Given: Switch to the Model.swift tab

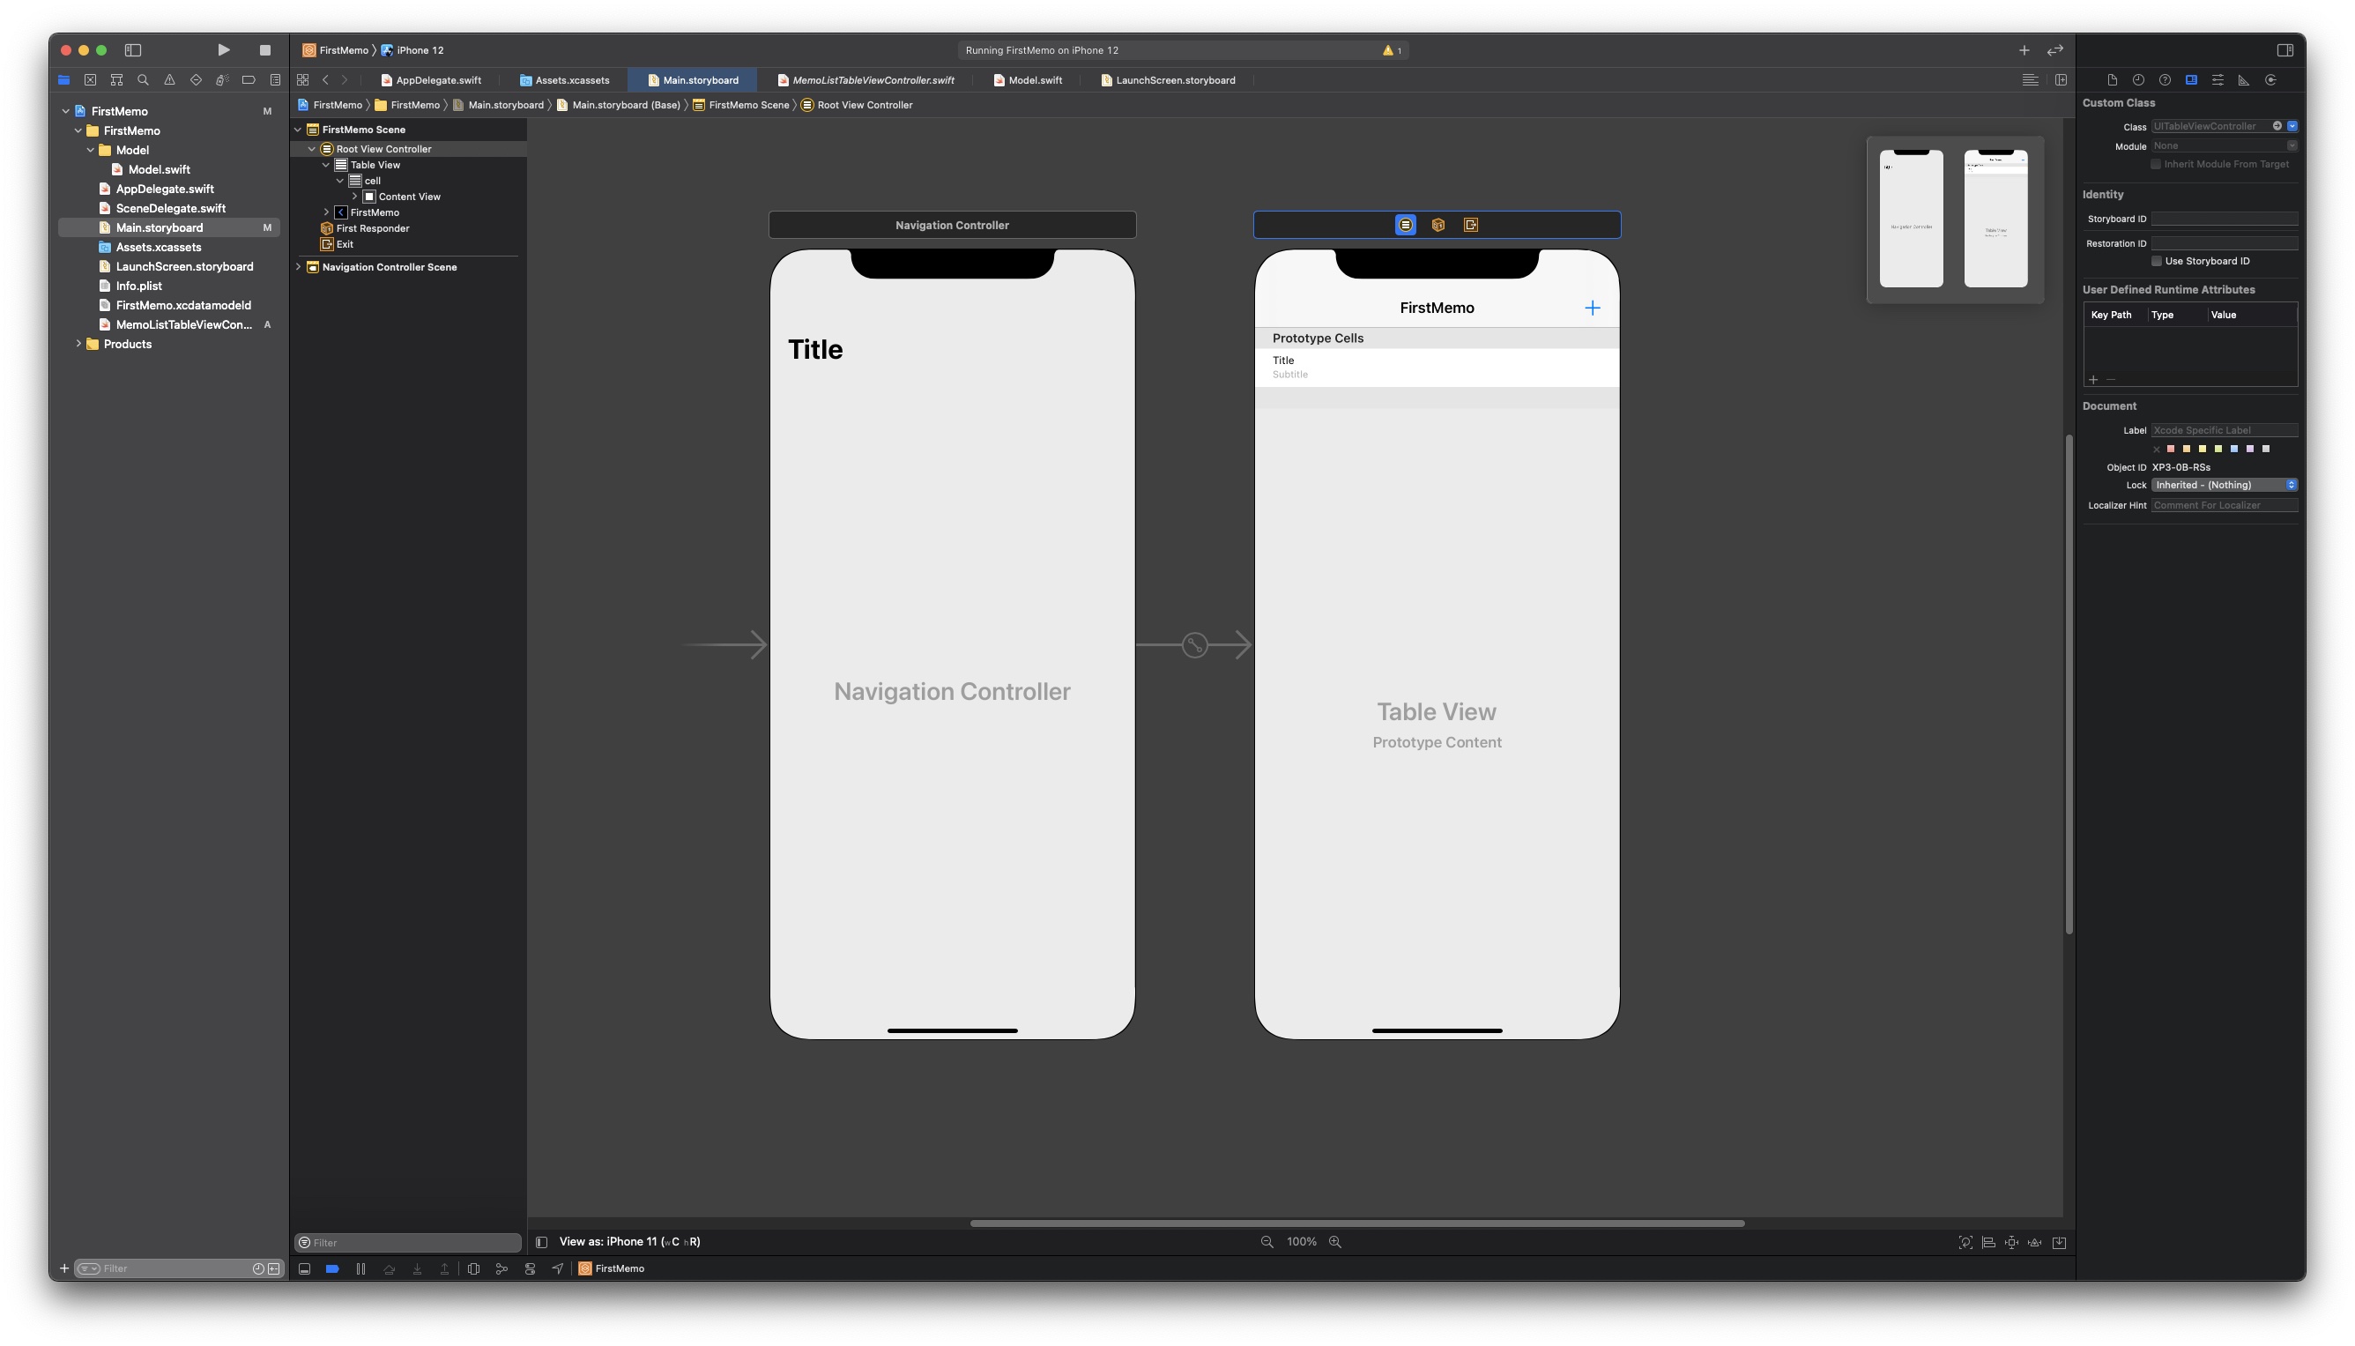Looking at the screenshot, I should (1034, 80).
